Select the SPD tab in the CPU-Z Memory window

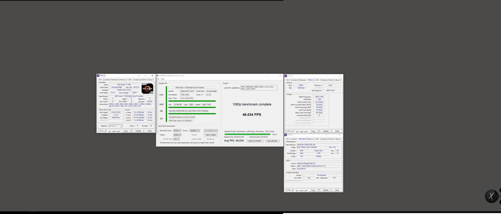coord(317,80)
